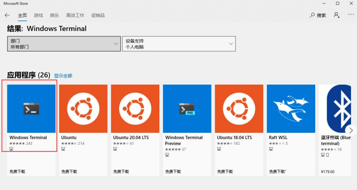Open the Ubuntu 18.04 LTS app icon

[x=239, y=109]
